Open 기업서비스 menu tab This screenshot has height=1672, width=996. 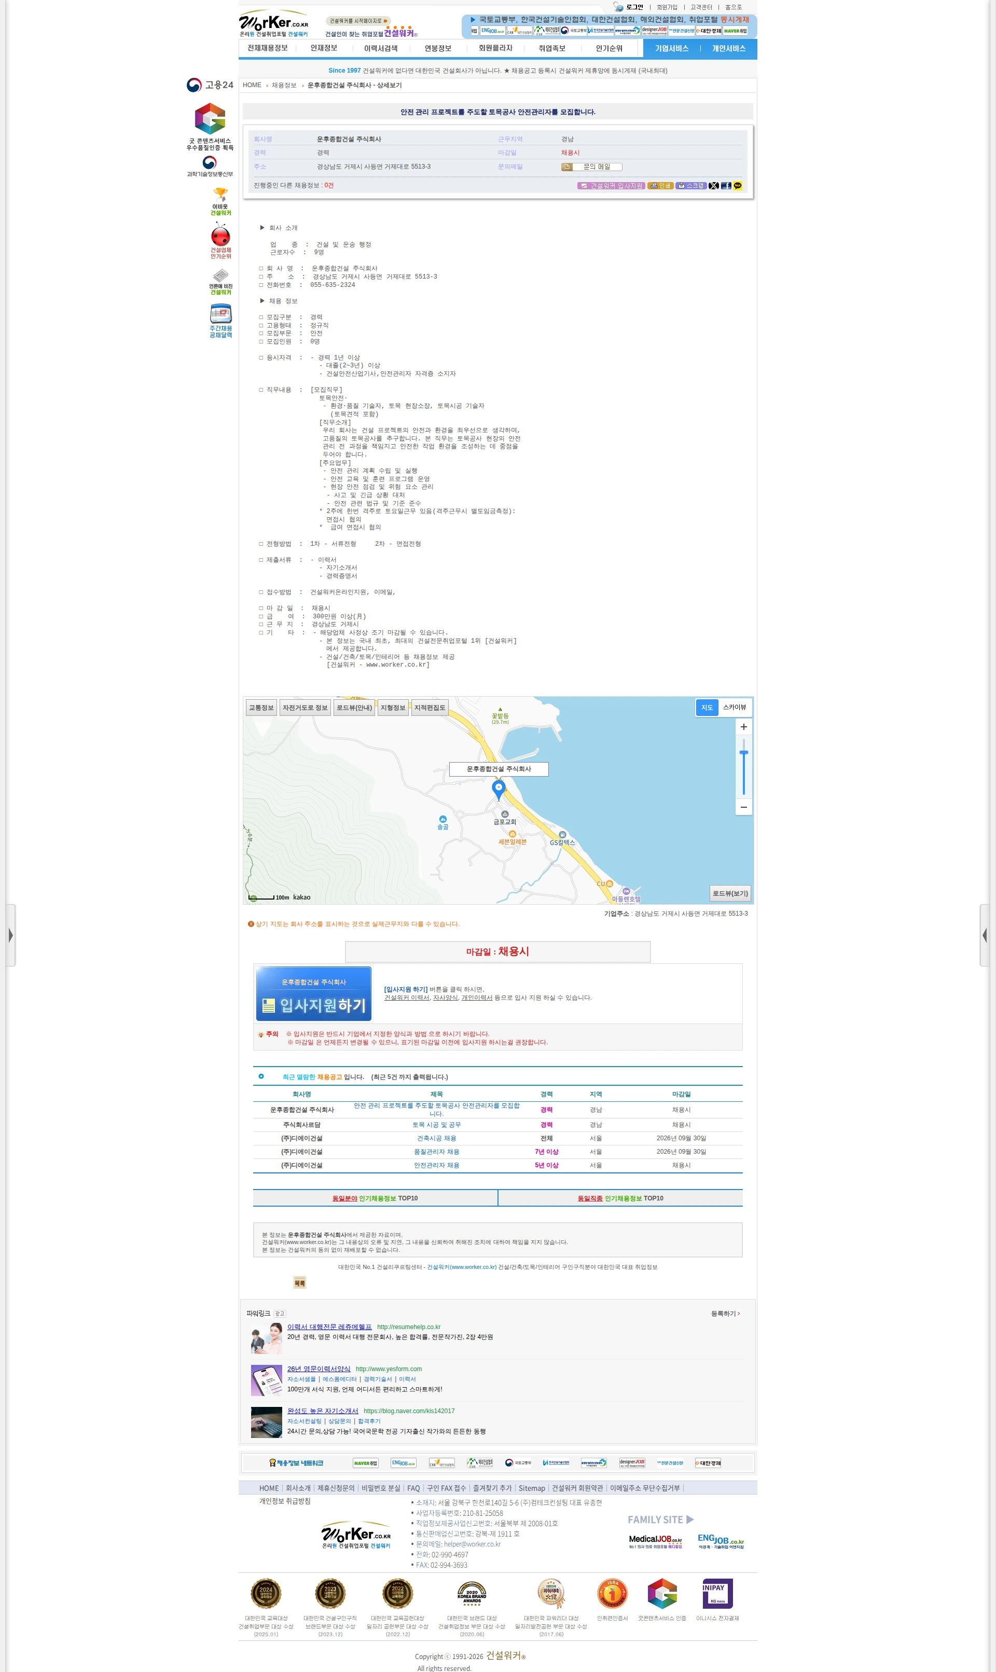point(671,49)
